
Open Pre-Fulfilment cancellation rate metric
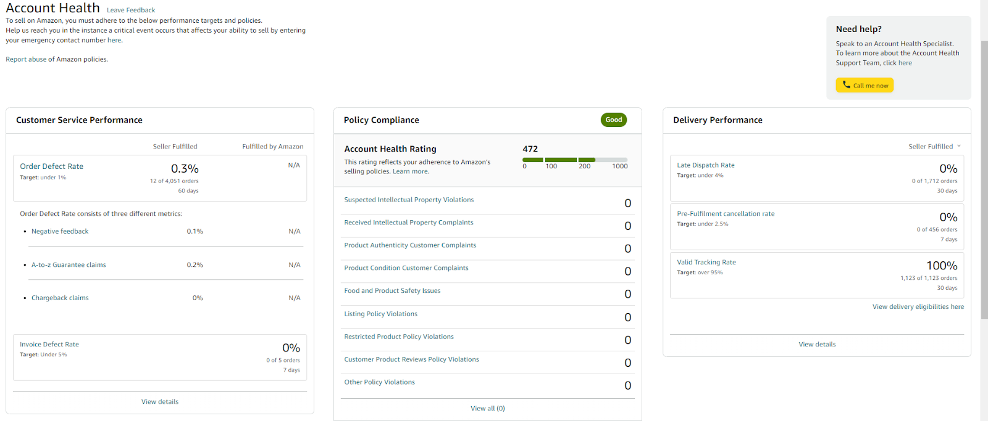coord(726,214)
